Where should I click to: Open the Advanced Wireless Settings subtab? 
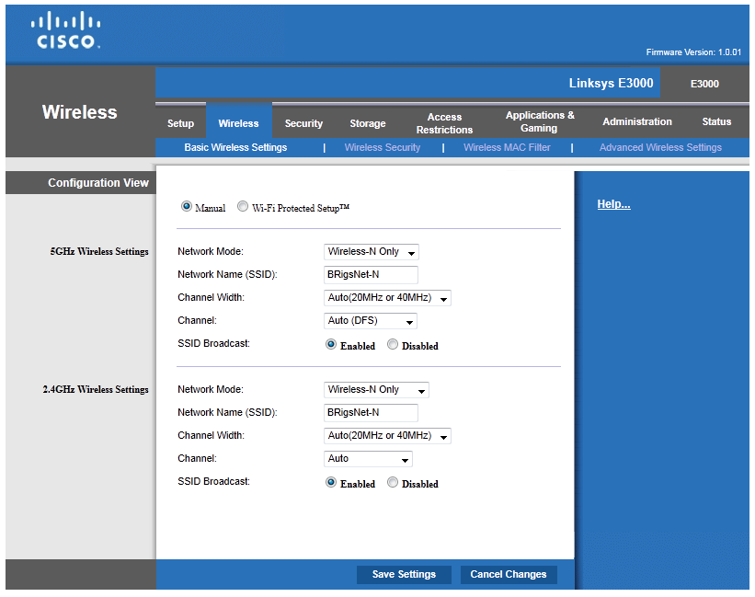(660, 147)
